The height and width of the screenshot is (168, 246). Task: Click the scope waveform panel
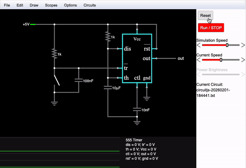pyautogui.click(x=60, y=152)
